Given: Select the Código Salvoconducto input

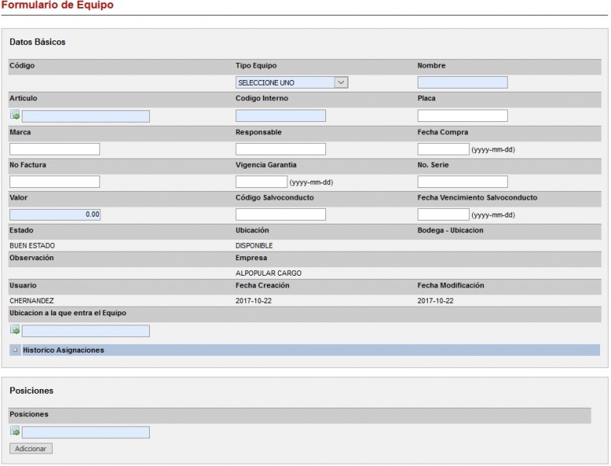Looking at the screenshot, I should coord(280,214).
